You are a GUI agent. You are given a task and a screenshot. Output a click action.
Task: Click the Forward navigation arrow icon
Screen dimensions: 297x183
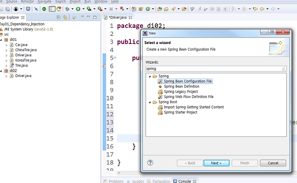(273, 9)
